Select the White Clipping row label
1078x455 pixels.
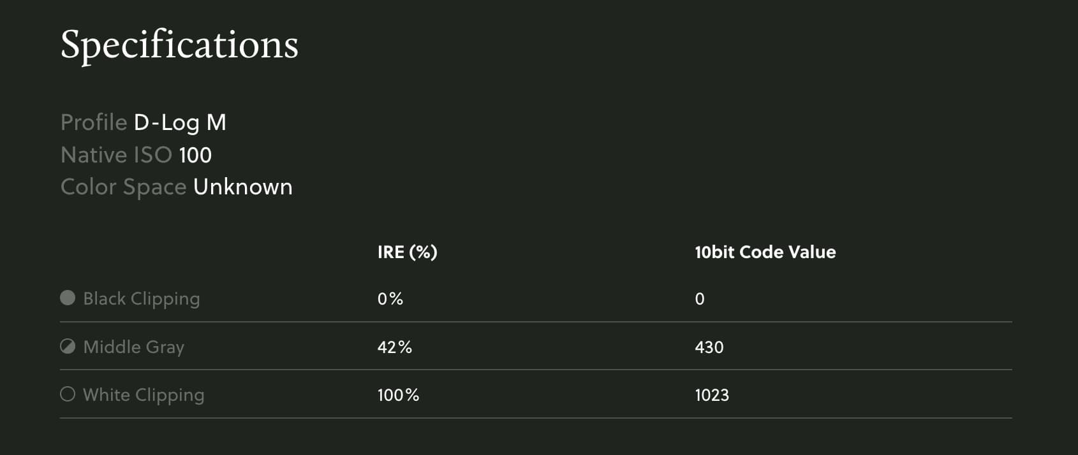point(144,395)
